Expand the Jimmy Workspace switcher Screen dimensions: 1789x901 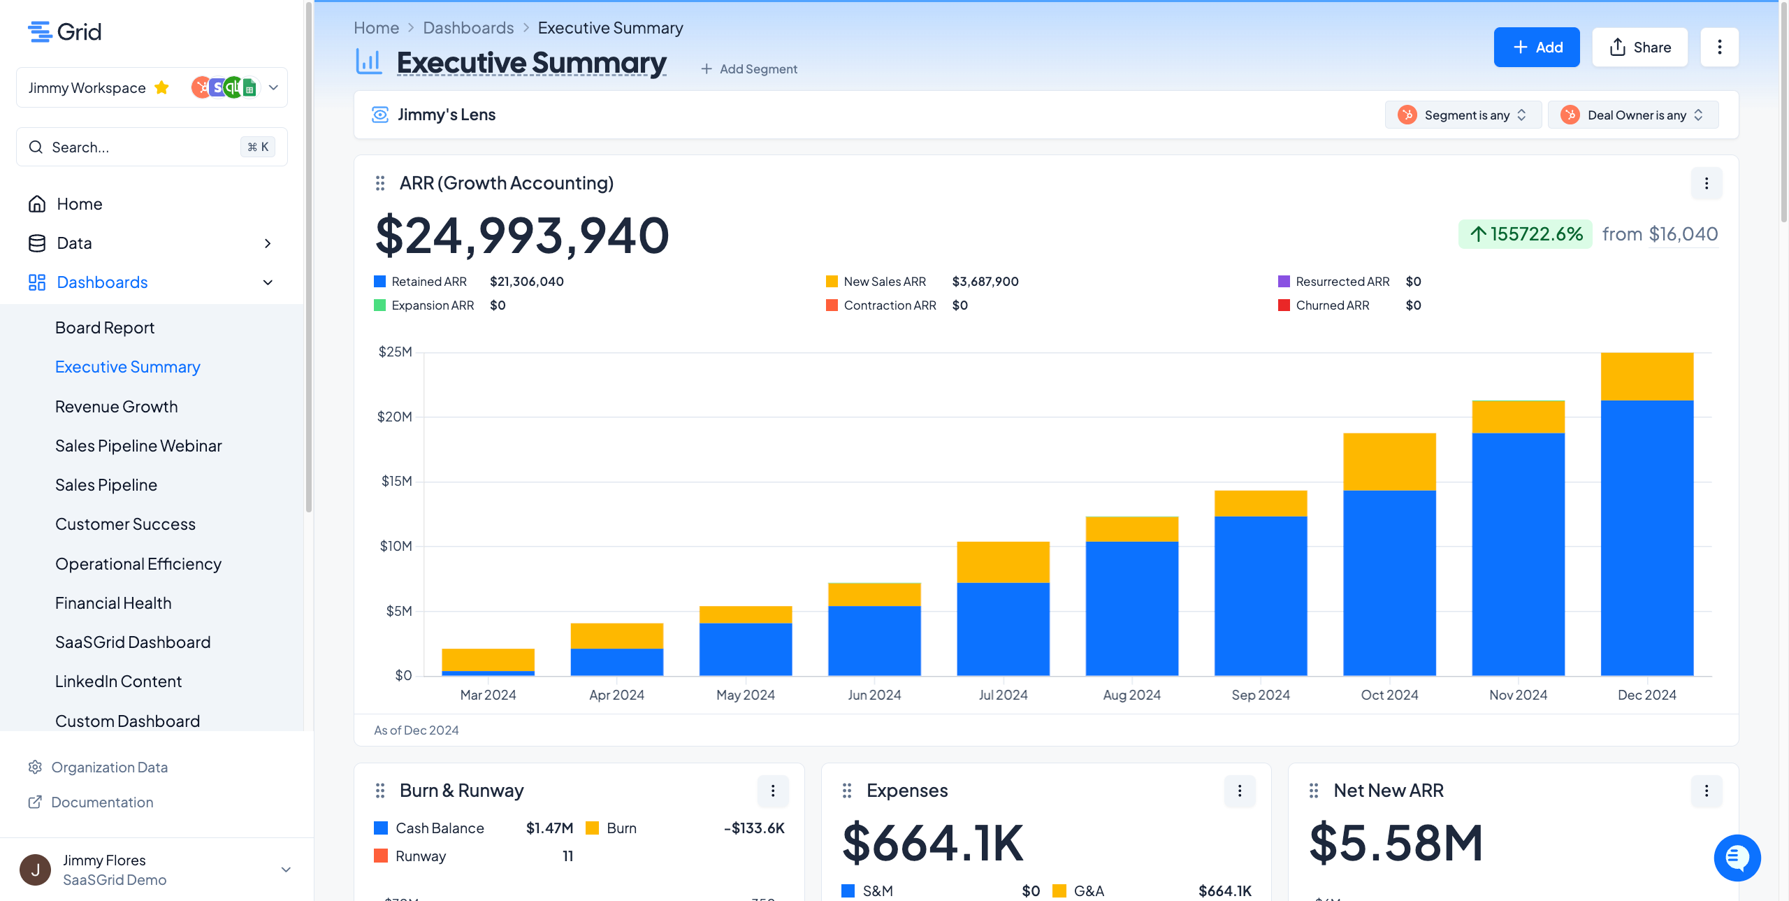(x=274, y=88)
